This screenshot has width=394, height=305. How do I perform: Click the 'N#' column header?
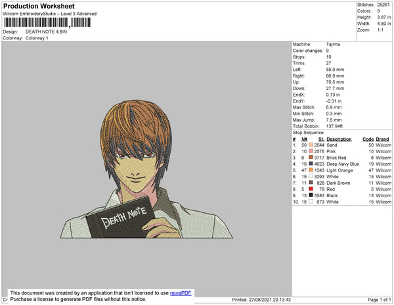point(304,139)
